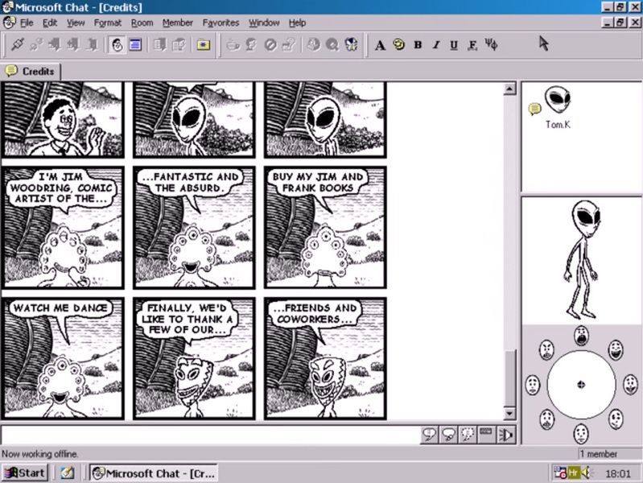Image resolution: width=643 pixels, height=483 pixels.
Task: Click the center dot of emotion wheel
Action: tap(581, 385)
